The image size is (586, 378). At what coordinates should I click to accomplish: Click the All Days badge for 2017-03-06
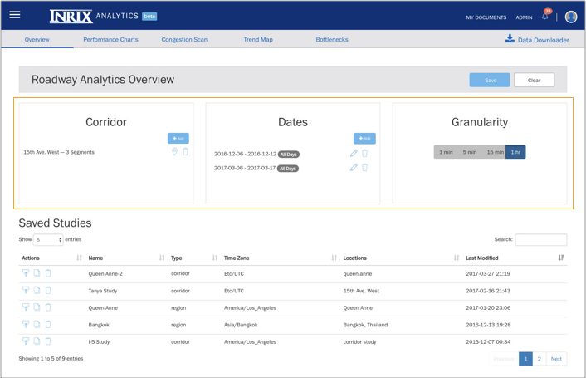click(288, 169)
